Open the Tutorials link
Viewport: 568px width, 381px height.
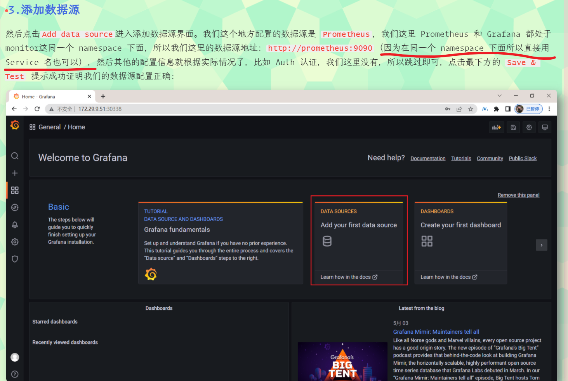[461, 158]
